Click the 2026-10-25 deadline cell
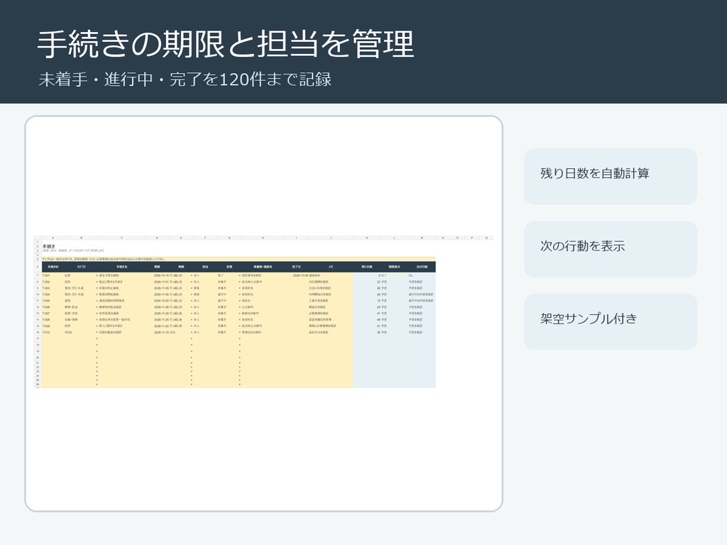This screenshot has height=545, width=727. [161, 301]
